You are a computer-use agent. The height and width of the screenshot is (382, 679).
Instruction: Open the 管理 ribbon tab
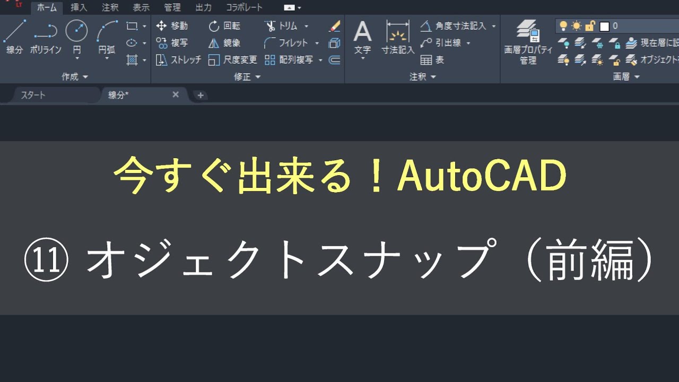(172, 7)
